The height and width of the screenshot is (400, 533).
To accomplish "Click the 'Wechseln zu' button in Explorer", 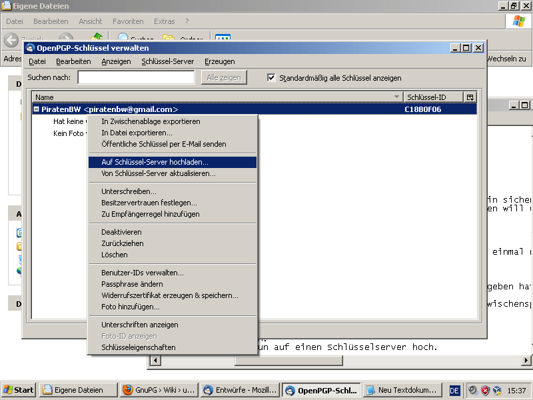I will [x=506, y=59].
